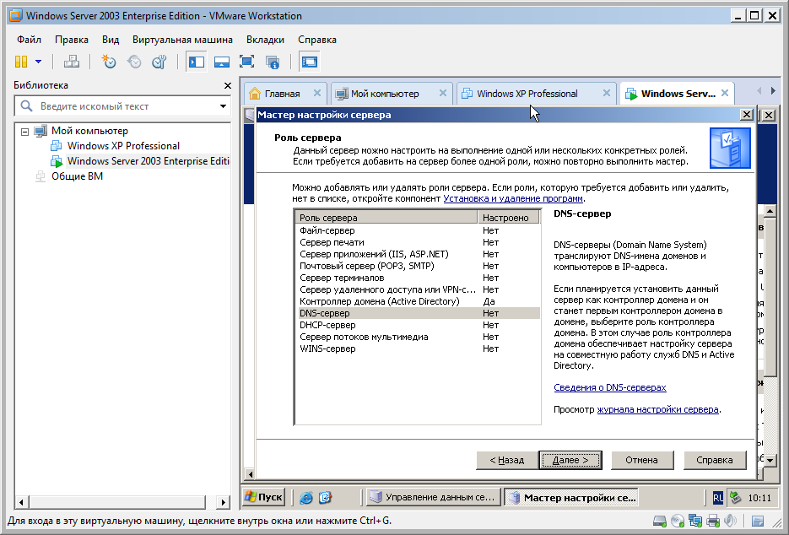Image resolution: width=789 pixels, height=535 pixels.
Task: Select the Сервер приложений (IIS, ASP.NET) row
Action: click(419, 254)
